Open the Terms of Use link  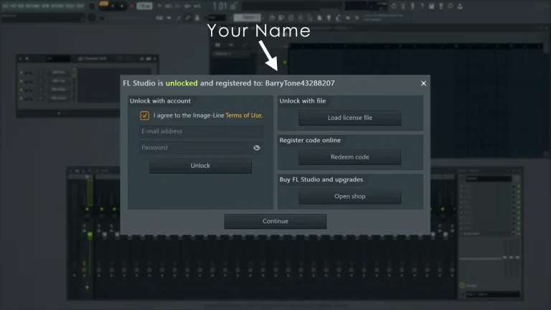tap(243, 116)
